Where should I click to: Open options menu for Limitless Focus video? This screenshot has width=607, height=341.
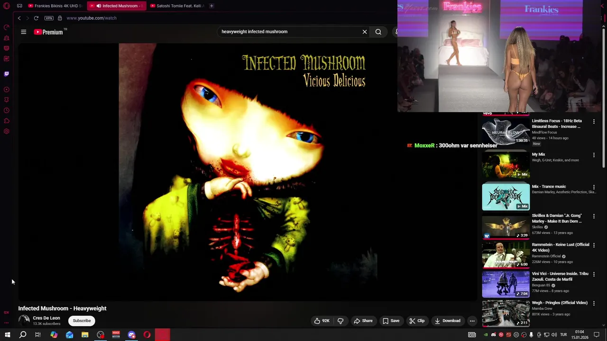pyautogui.click(x=594, y=122)
